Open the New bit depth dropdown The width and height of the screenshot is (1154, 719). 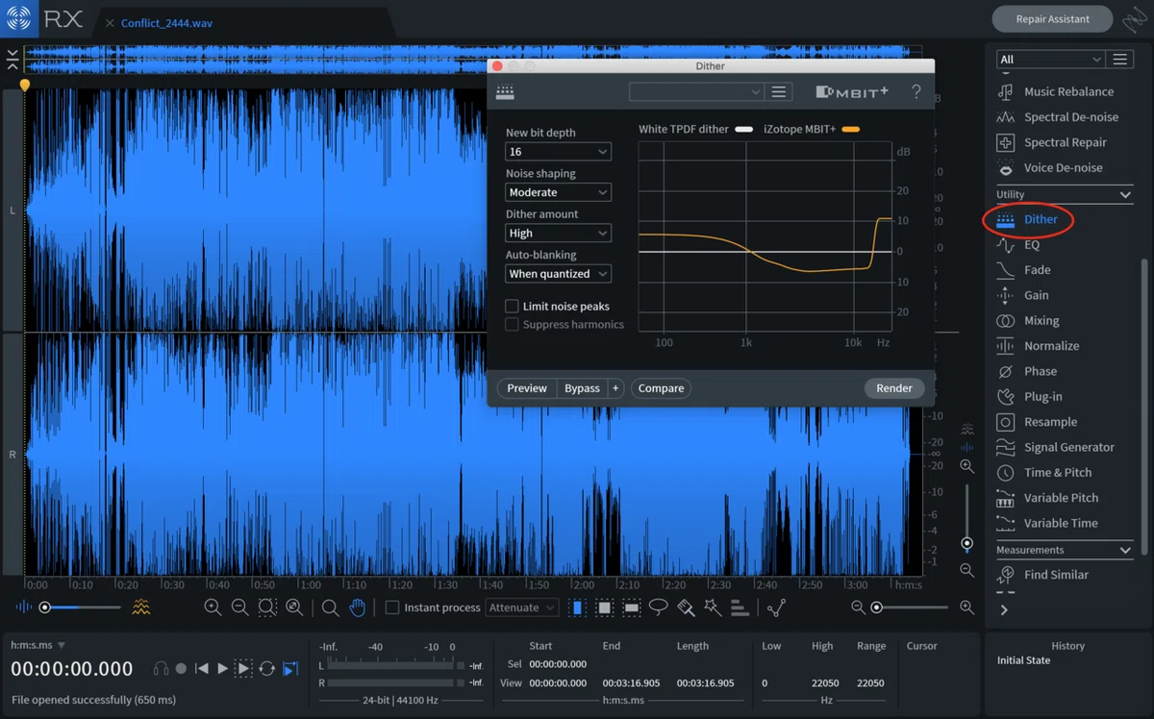point(558,152)
